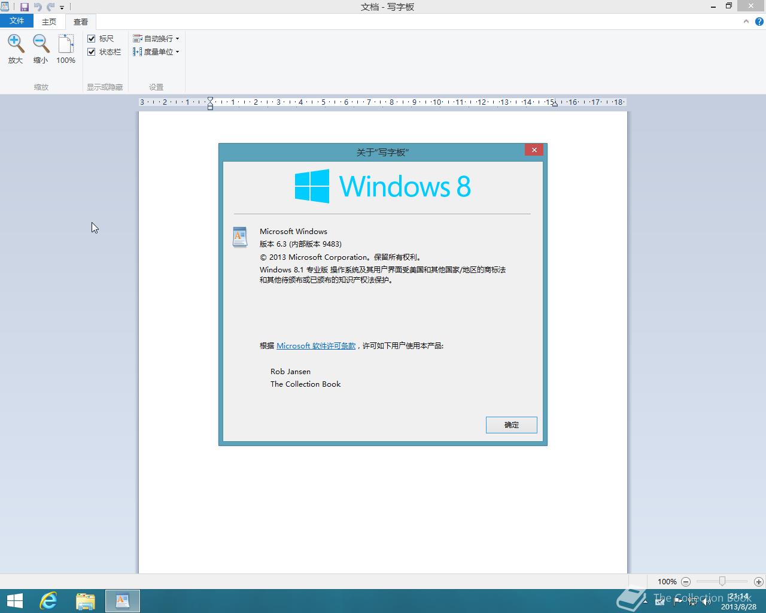Click the status bar zoom in plus button
The height and width of the screenshot is (613, 766).
click(759, 581)
